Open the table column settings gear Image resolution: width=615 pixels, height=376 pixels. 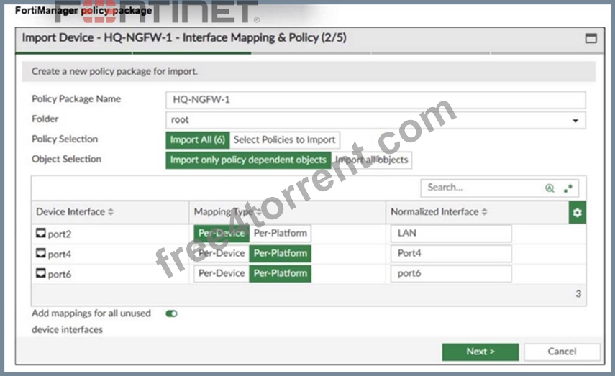577,213
